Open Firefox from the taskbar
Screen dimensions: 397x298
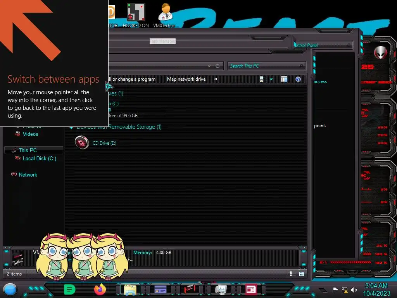(x=100, y=289)
